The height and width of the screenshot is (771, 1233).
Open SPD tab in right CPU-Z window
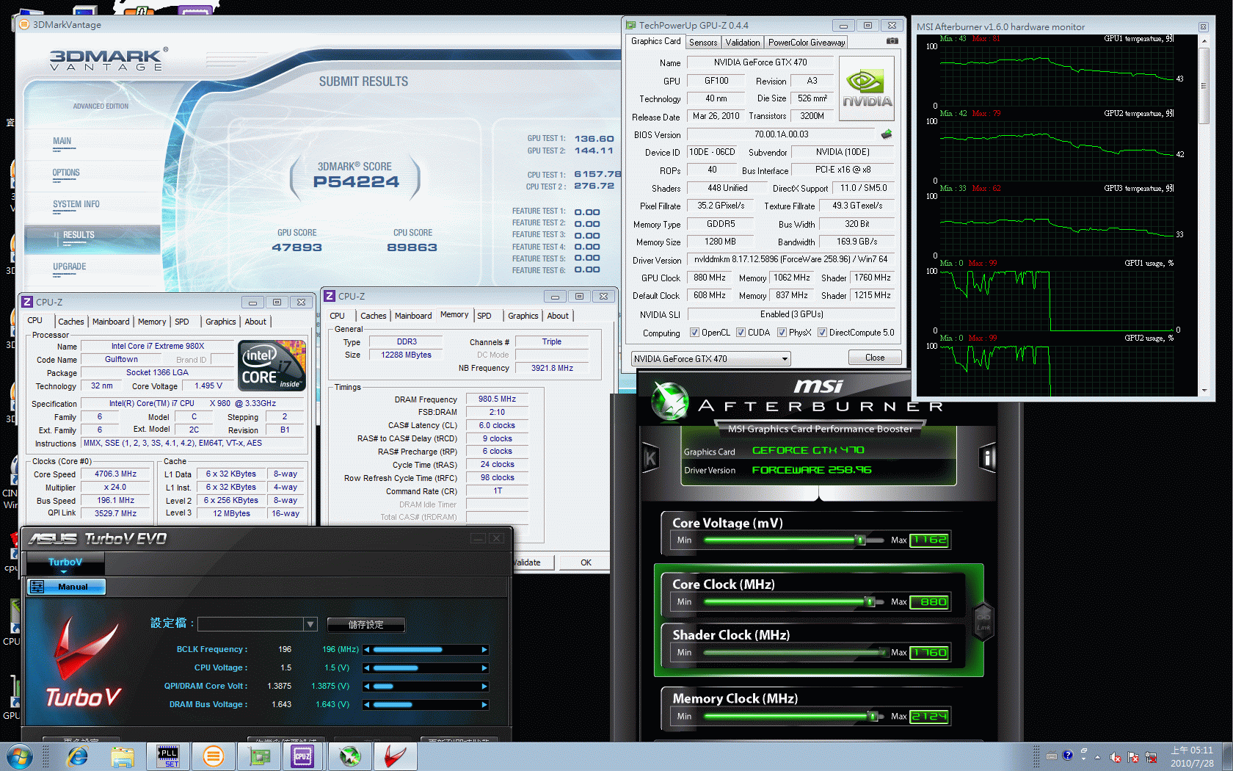(484, 316)
